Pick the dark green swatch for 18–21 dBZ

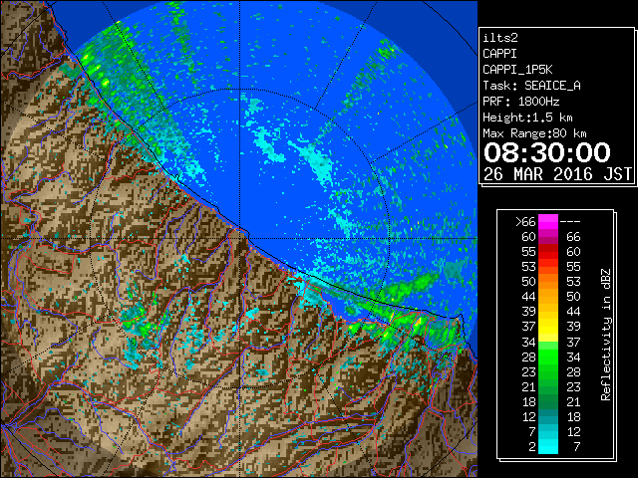click(548, 401)
